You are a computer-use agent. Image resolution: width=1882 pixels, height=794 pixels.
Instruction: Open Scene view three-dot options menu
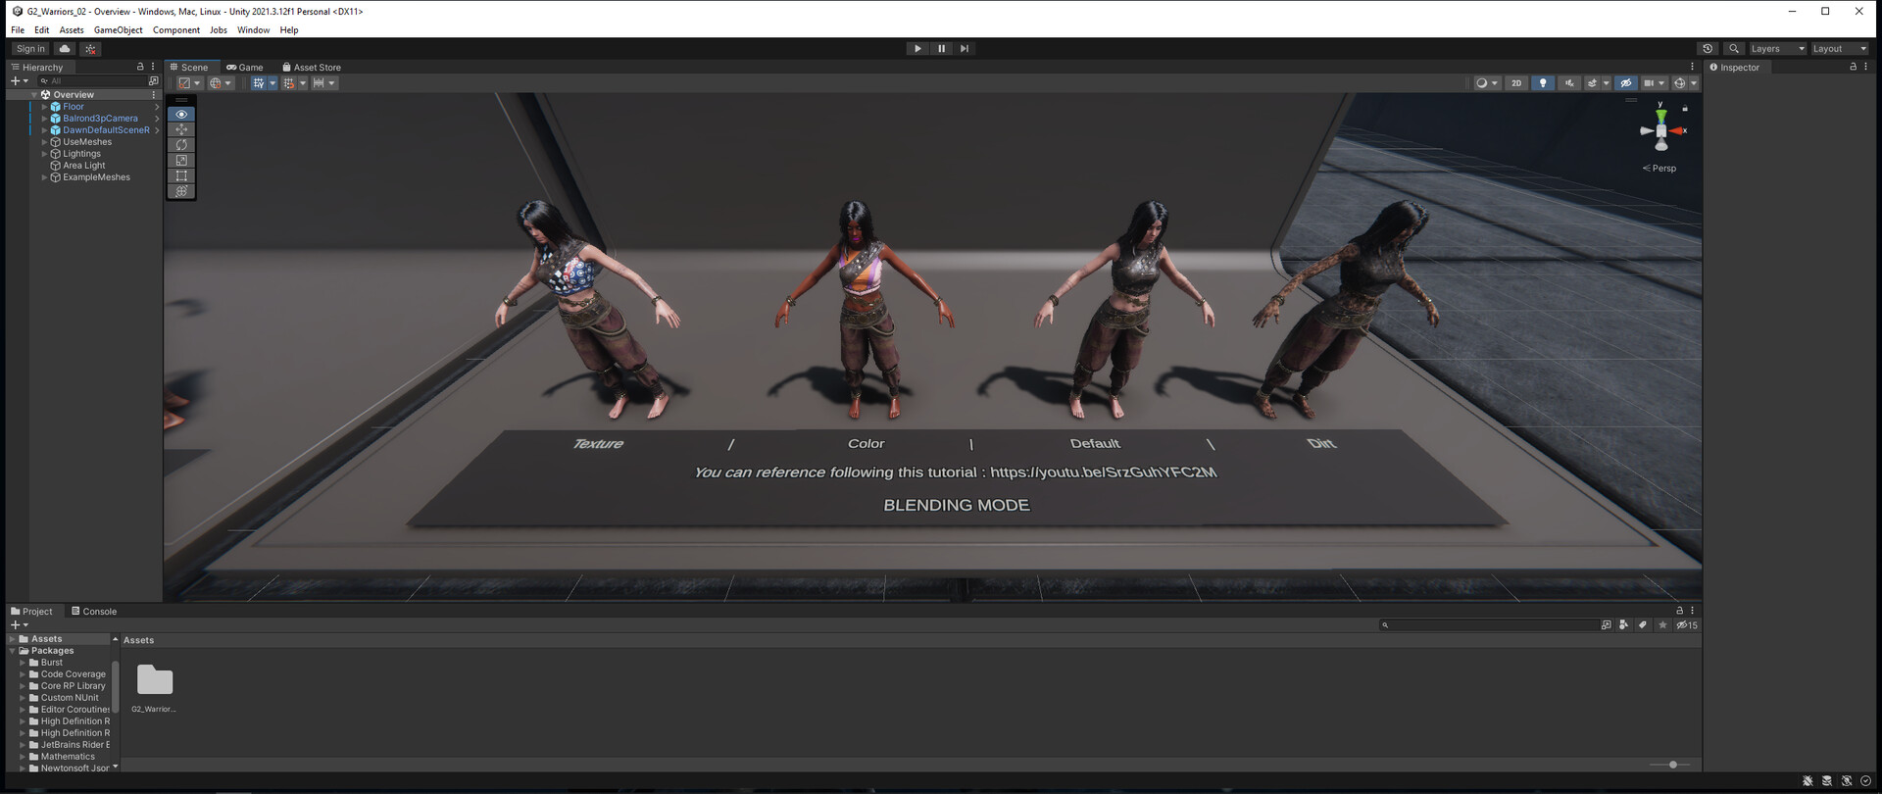coord(1692,67)
